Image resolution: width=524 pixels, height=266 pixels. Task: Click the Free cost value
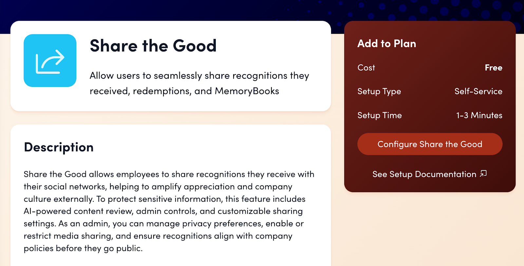(493, 68)
